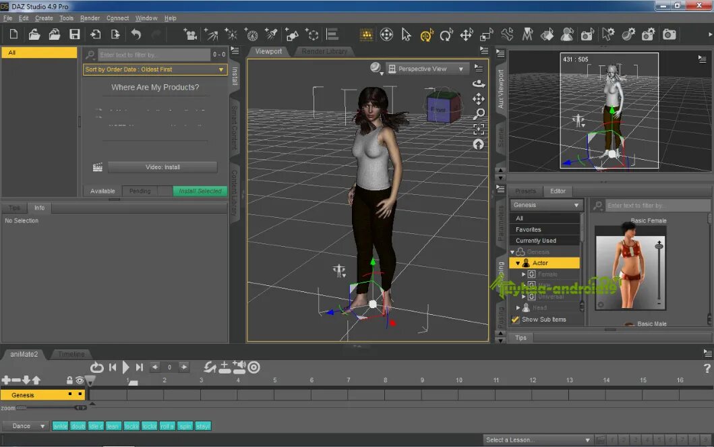
Task: Click the viewport Pan camera control
Action: coord(479,99)
